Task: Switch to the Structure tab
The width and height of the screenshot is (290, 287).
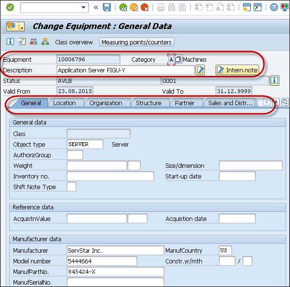Action: [148, 103]
